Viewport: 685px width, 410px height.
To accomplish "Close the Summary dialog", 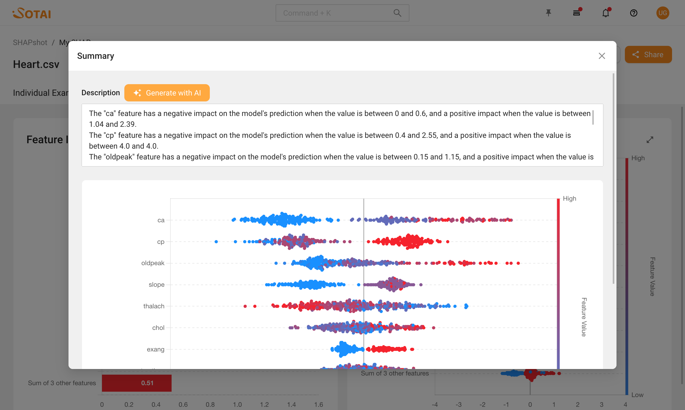I will click(x=602, y=56).
